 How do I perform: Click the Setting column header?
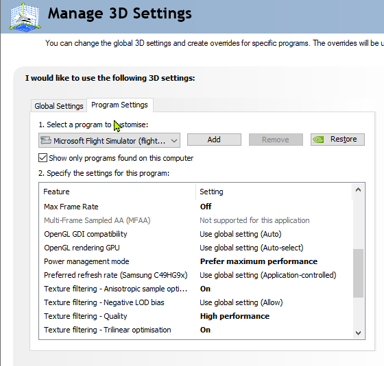tap(274, 192)
